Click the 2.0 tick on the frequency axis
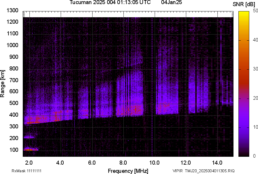The height and width of the screenshot is (174, 258). point(29,162)
